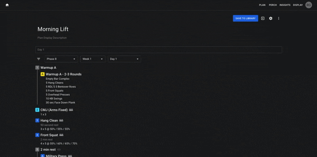
Task: Select the 5 Hang Cleans line
Action: (x=54, y=83)
